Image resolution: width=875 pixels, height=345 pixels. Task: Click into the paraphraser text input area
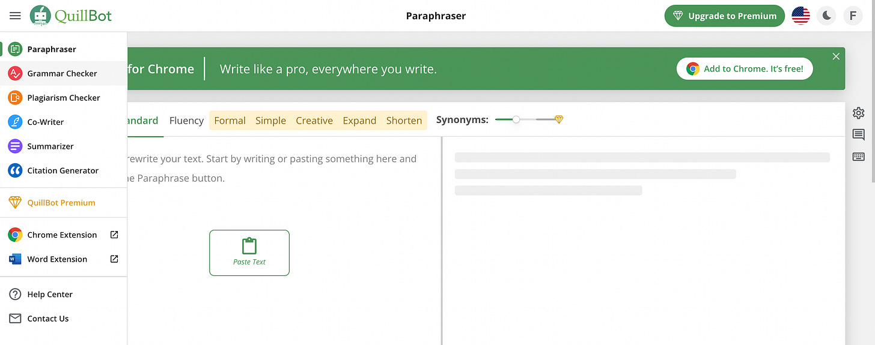[x=284, y=240]
